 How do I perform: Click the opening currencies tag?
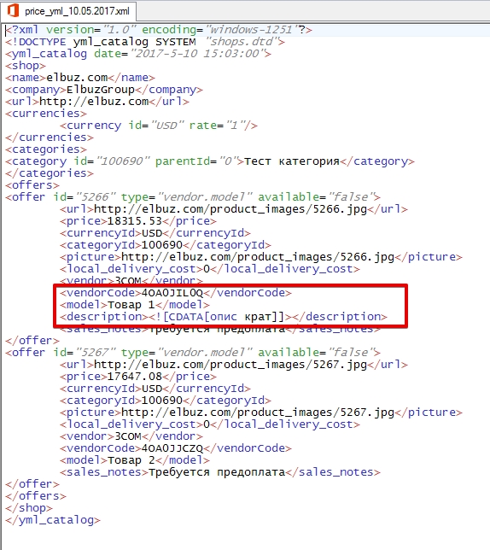46,114
